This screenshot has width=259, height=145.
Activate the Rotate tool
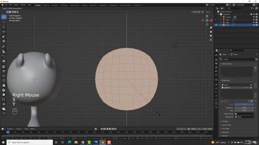(x=4, y=32)
